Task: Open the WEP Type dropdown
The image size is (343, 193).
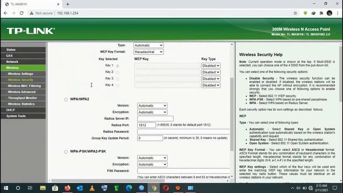Action: click(148, 45)
